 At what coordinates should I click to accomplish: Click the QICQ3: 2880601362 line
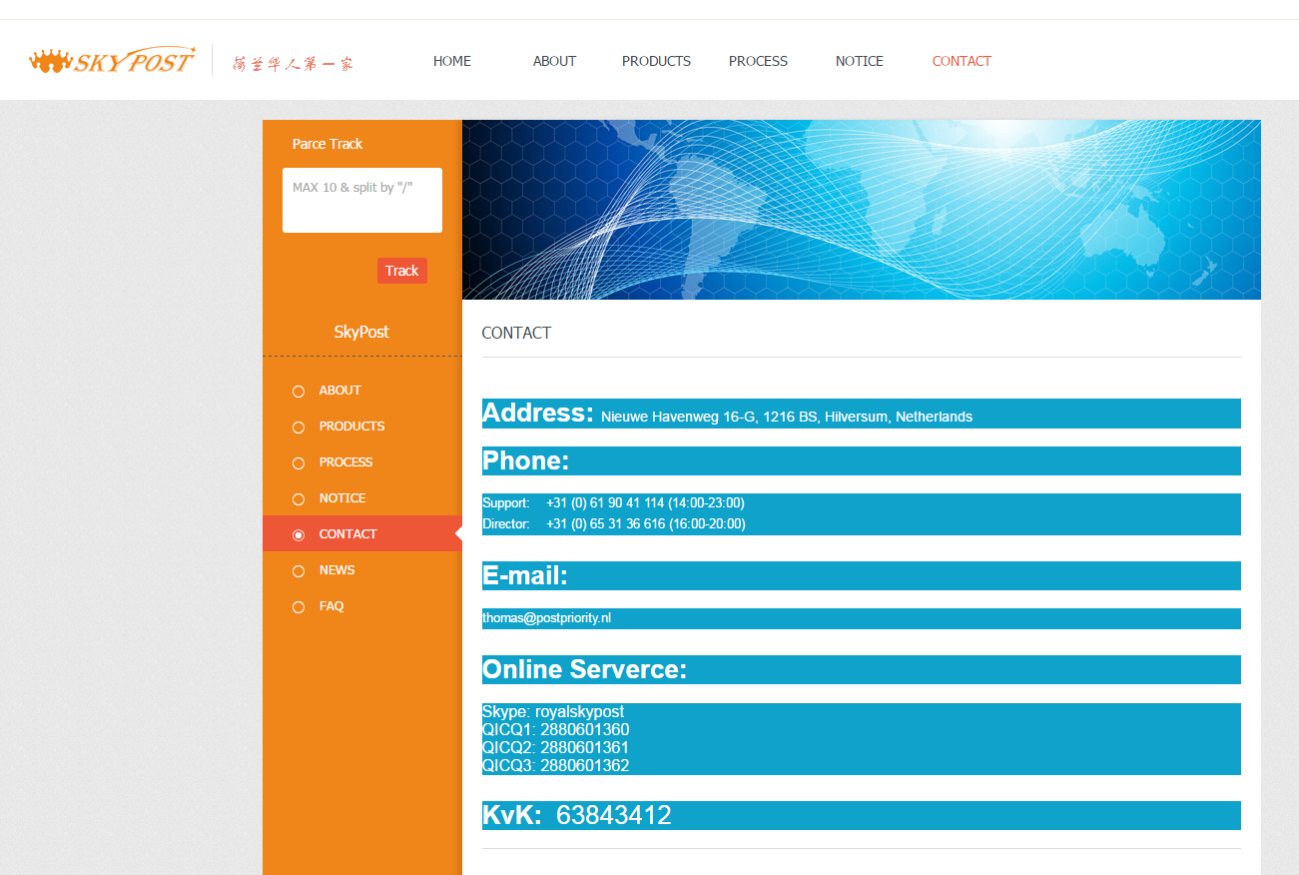(x=555, y=766)
